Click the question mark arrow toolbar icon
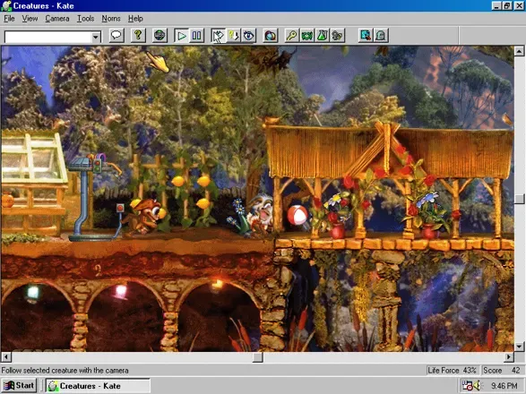 [x=234, y=35]
